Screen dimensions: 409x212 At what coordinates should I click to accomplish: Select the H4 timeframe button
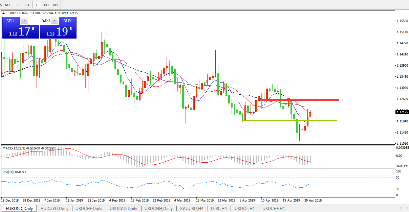pos(27,5)
